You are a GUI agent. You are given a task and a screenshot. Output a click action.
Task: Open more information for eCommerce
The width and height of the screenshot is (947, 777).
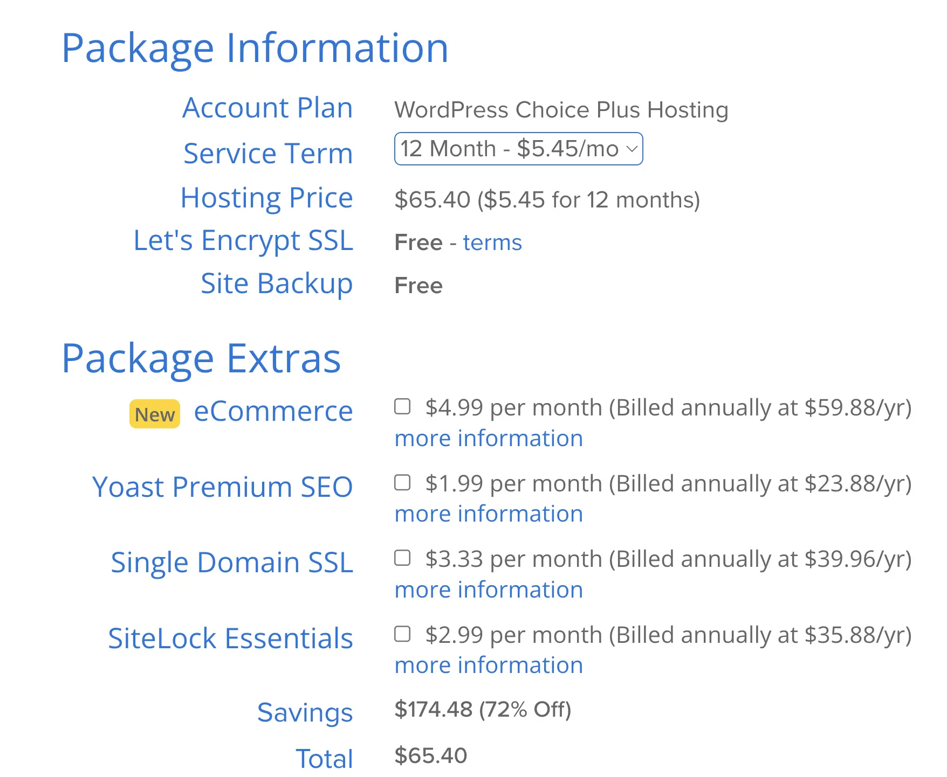(489, 438)
